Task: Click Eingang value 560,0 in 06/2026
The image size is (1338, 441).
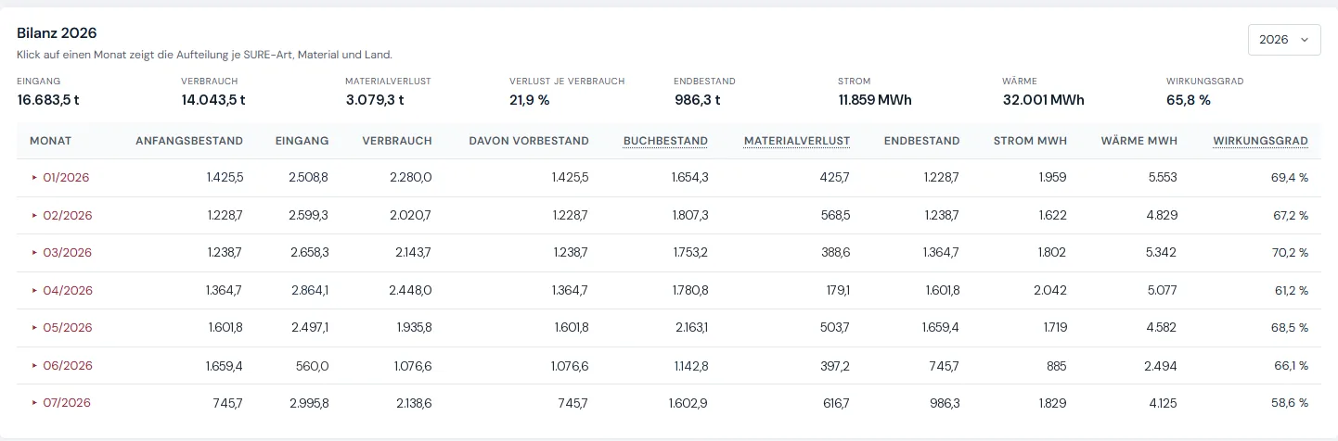Action: click(x=313, y=365)
